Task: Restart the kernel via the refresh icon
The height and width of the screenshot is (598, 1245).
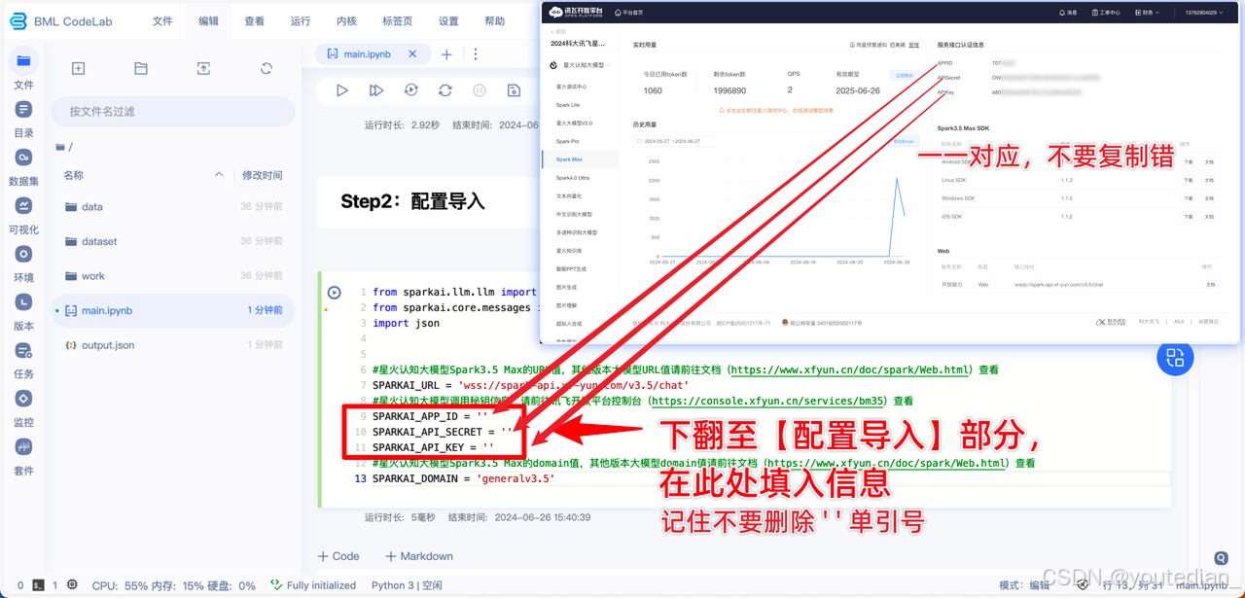Action: 445,90
